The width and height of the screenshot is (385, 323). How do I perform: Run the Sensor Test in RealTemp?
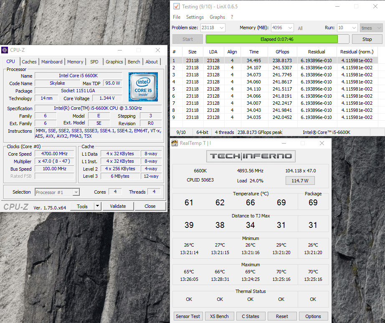pos(188,316)
